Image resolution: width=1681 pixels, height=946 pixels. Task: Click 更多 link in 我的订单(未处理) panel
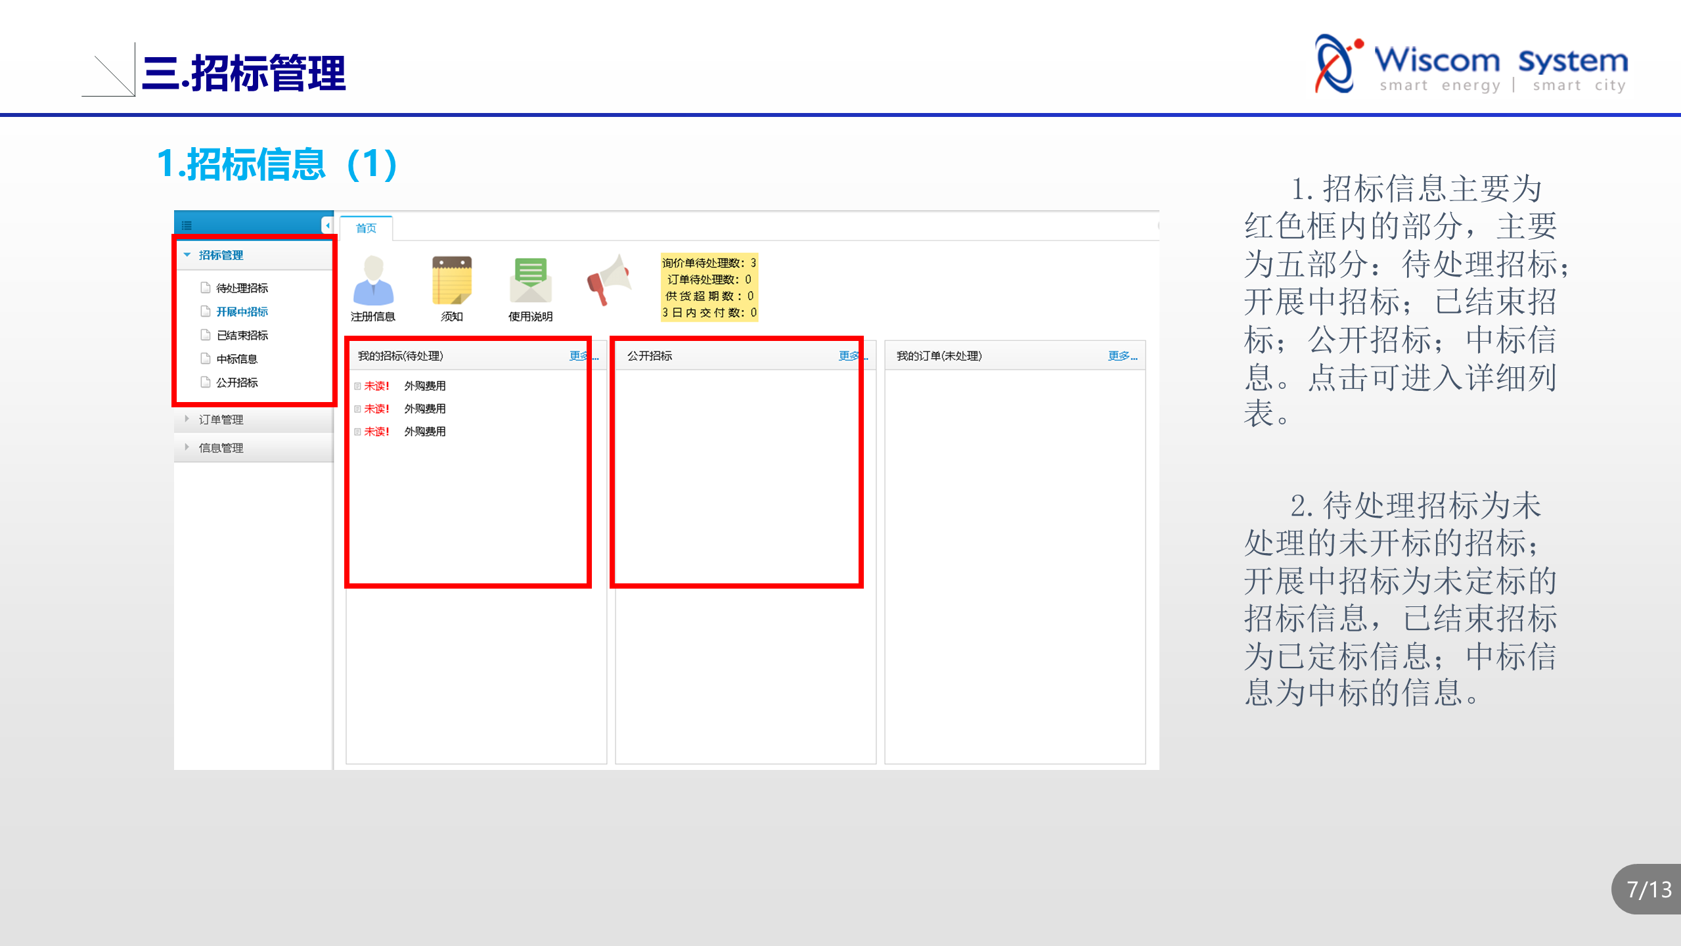[1122, 355]
